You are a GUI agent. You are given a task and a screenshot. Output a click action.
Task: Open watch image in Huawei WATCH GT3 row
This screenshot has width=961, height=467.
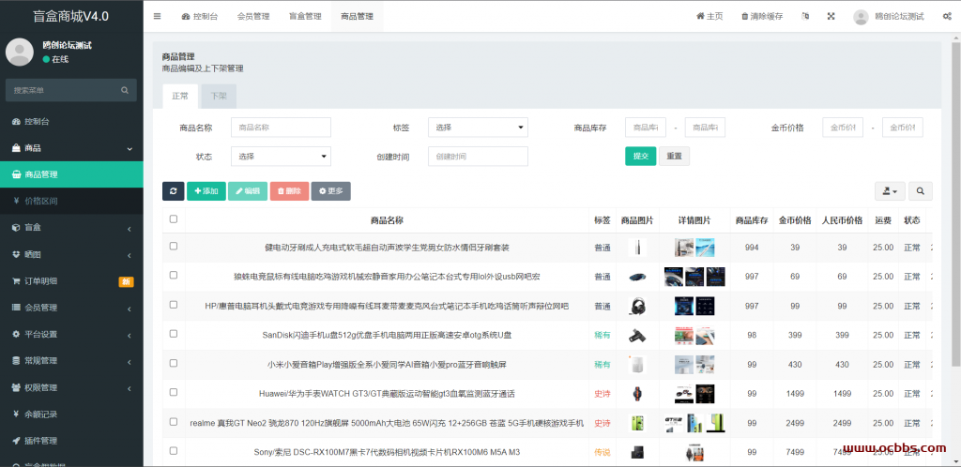(637, 394)
